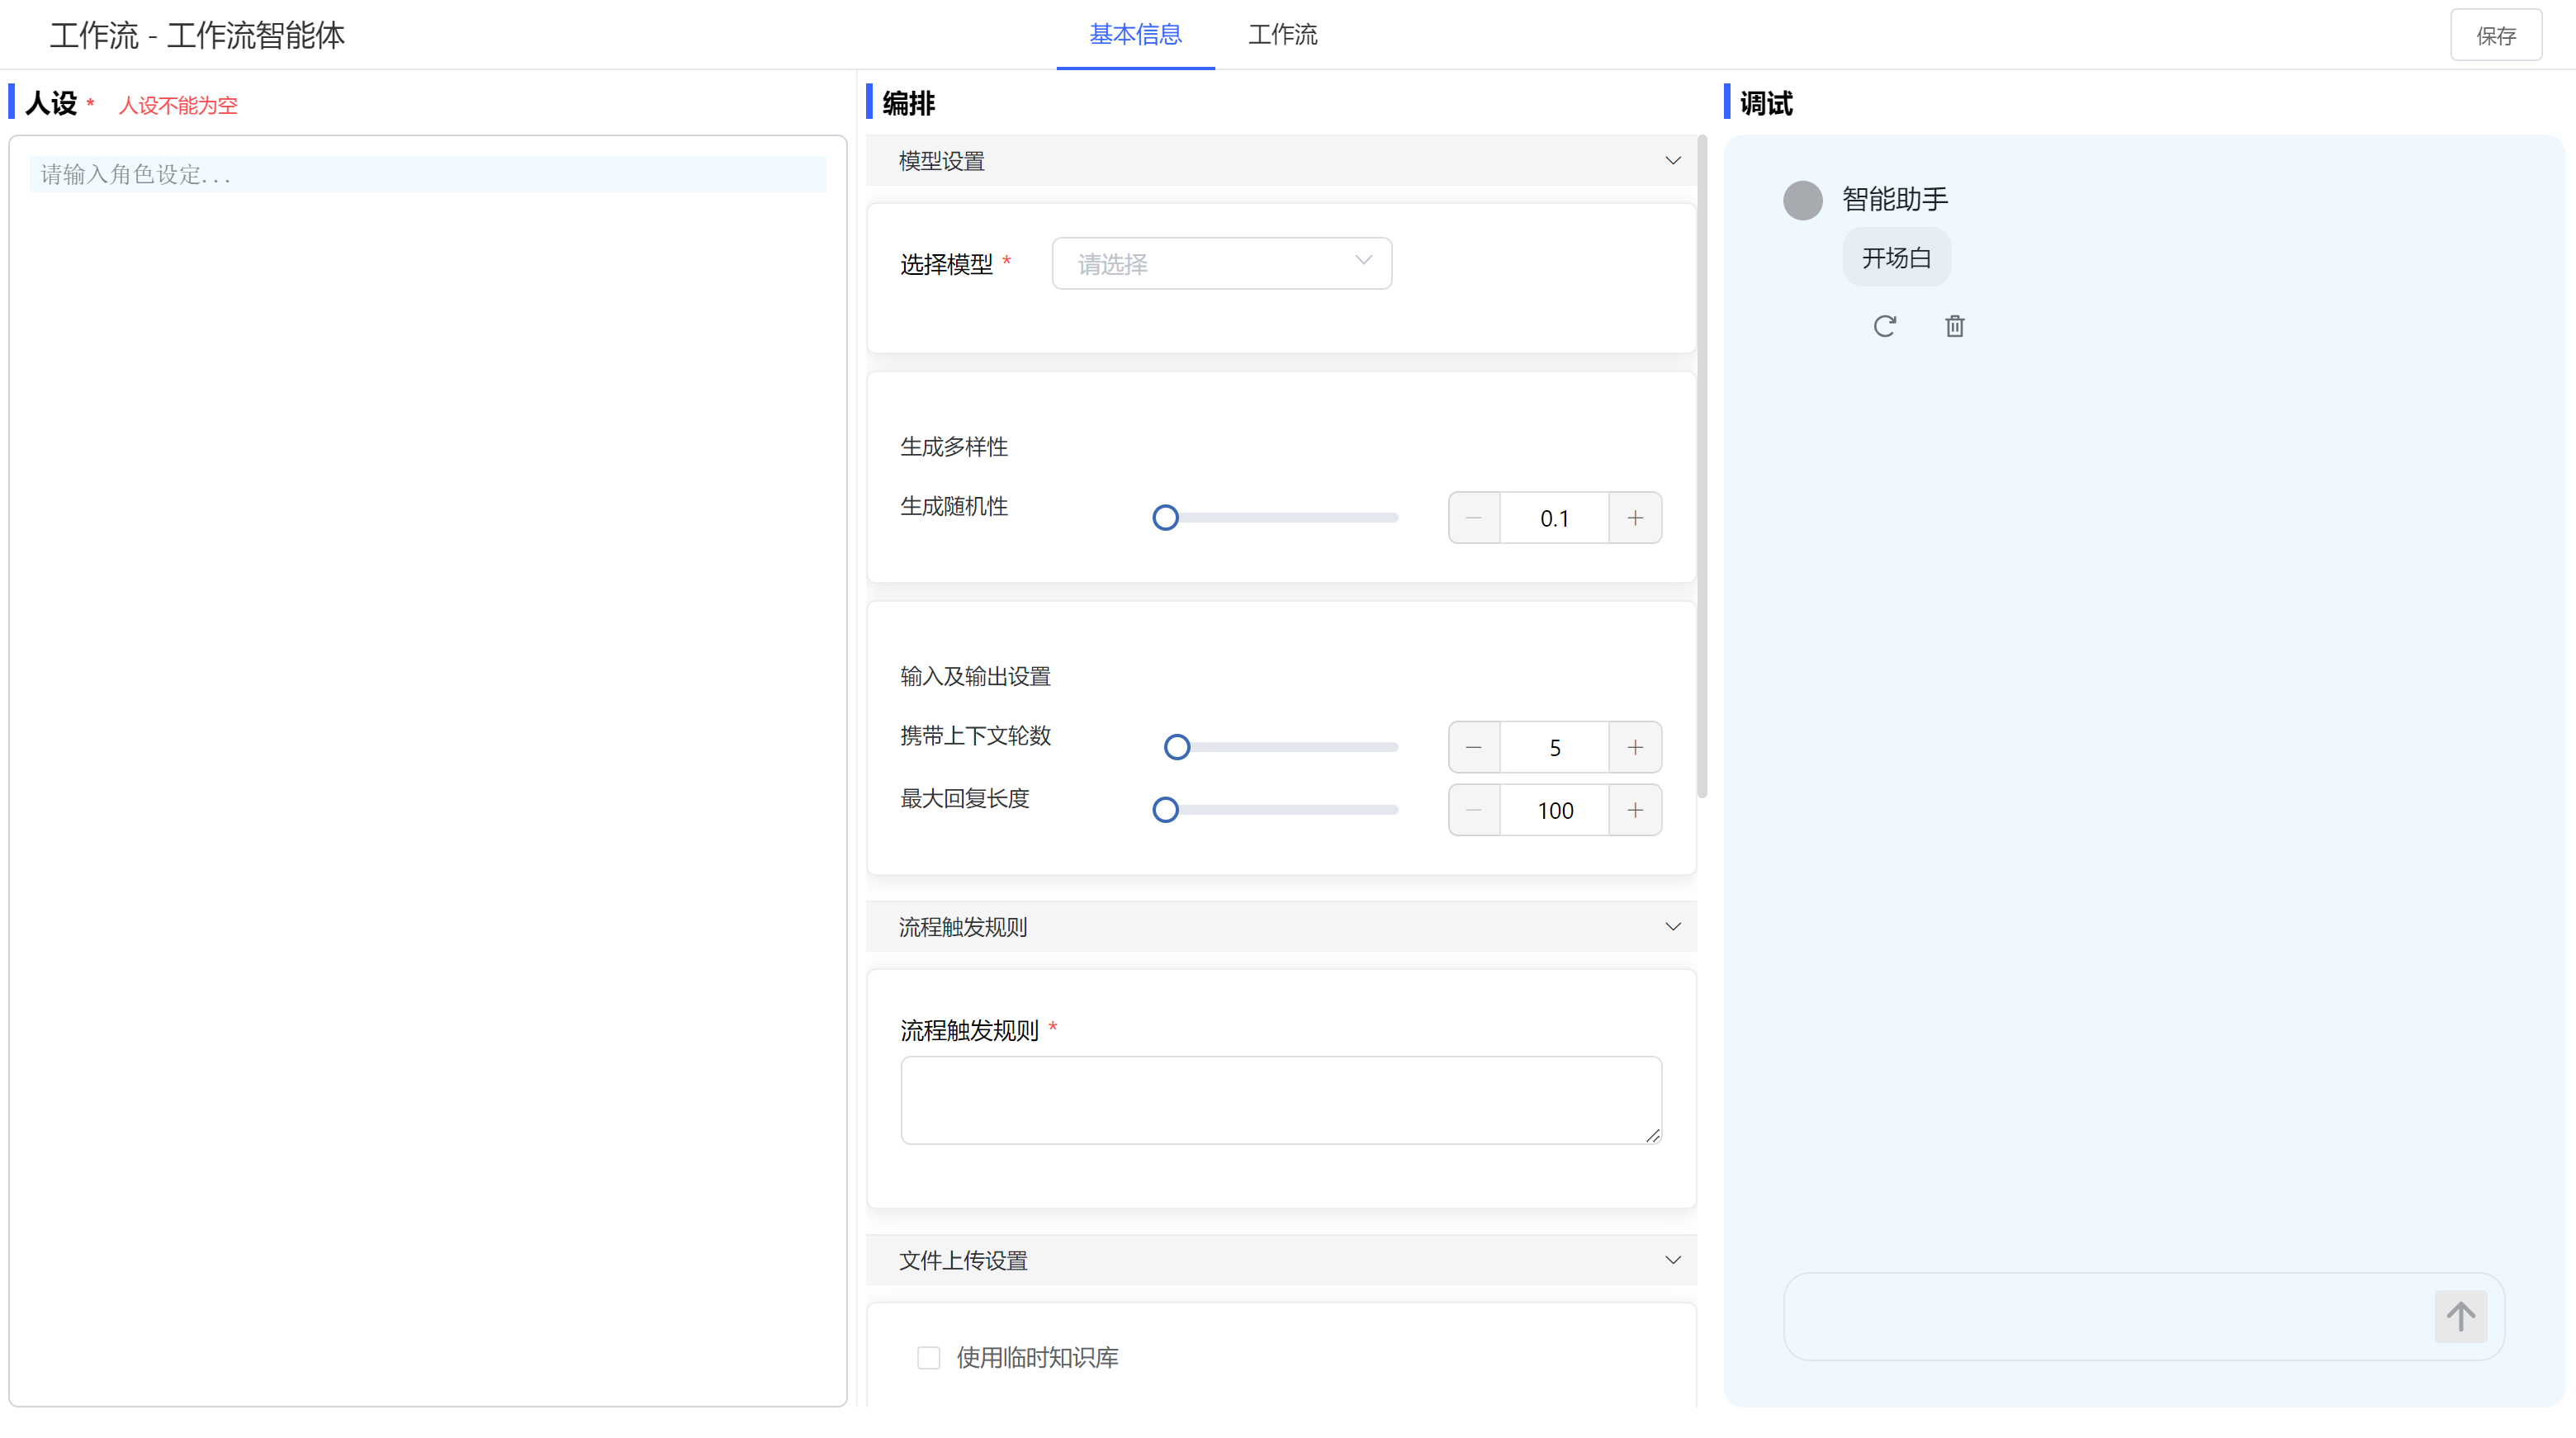The image size is (2576, 1438).
Task: Click the 智能助手 avatar circle
Action: 1802,200
